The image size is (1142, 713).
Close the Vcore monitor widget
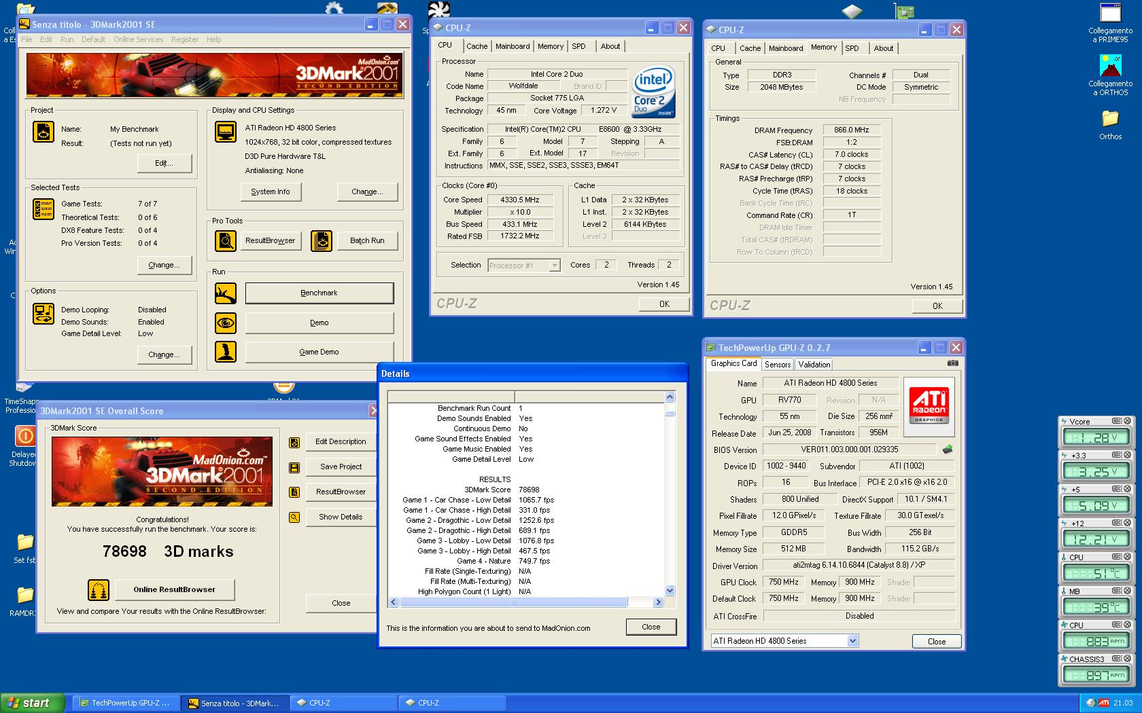coord(1127,421)
